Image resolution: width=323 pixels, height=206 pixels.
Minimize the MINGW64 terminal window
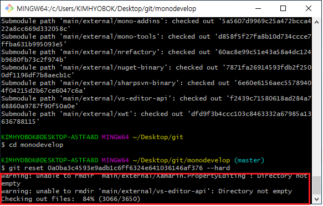pos(258,8)
